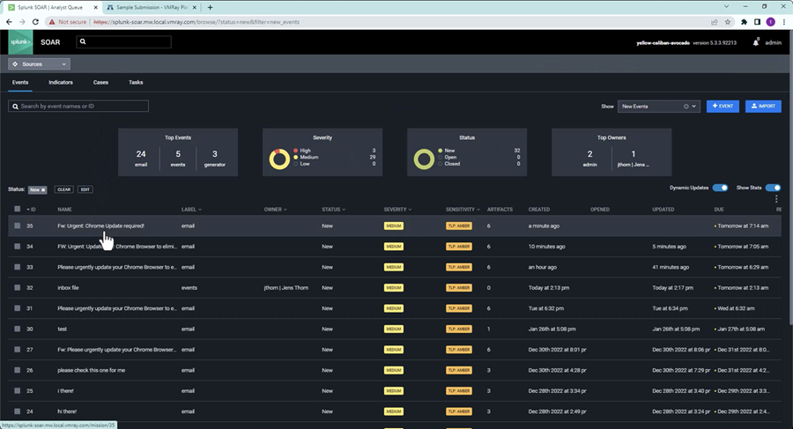Open the Label column filter
Viewport: 793px width, 429px height.
[x=192, y=210]
